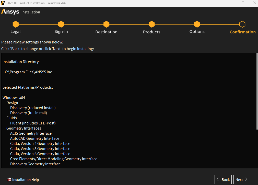Click the Destination step hexagon icon

107,24
